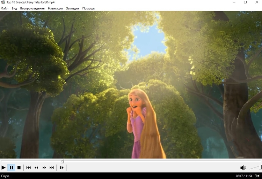Expand the Воспроизведение menu
Viewport: 262px width, 179px height.
click(32, 8)
